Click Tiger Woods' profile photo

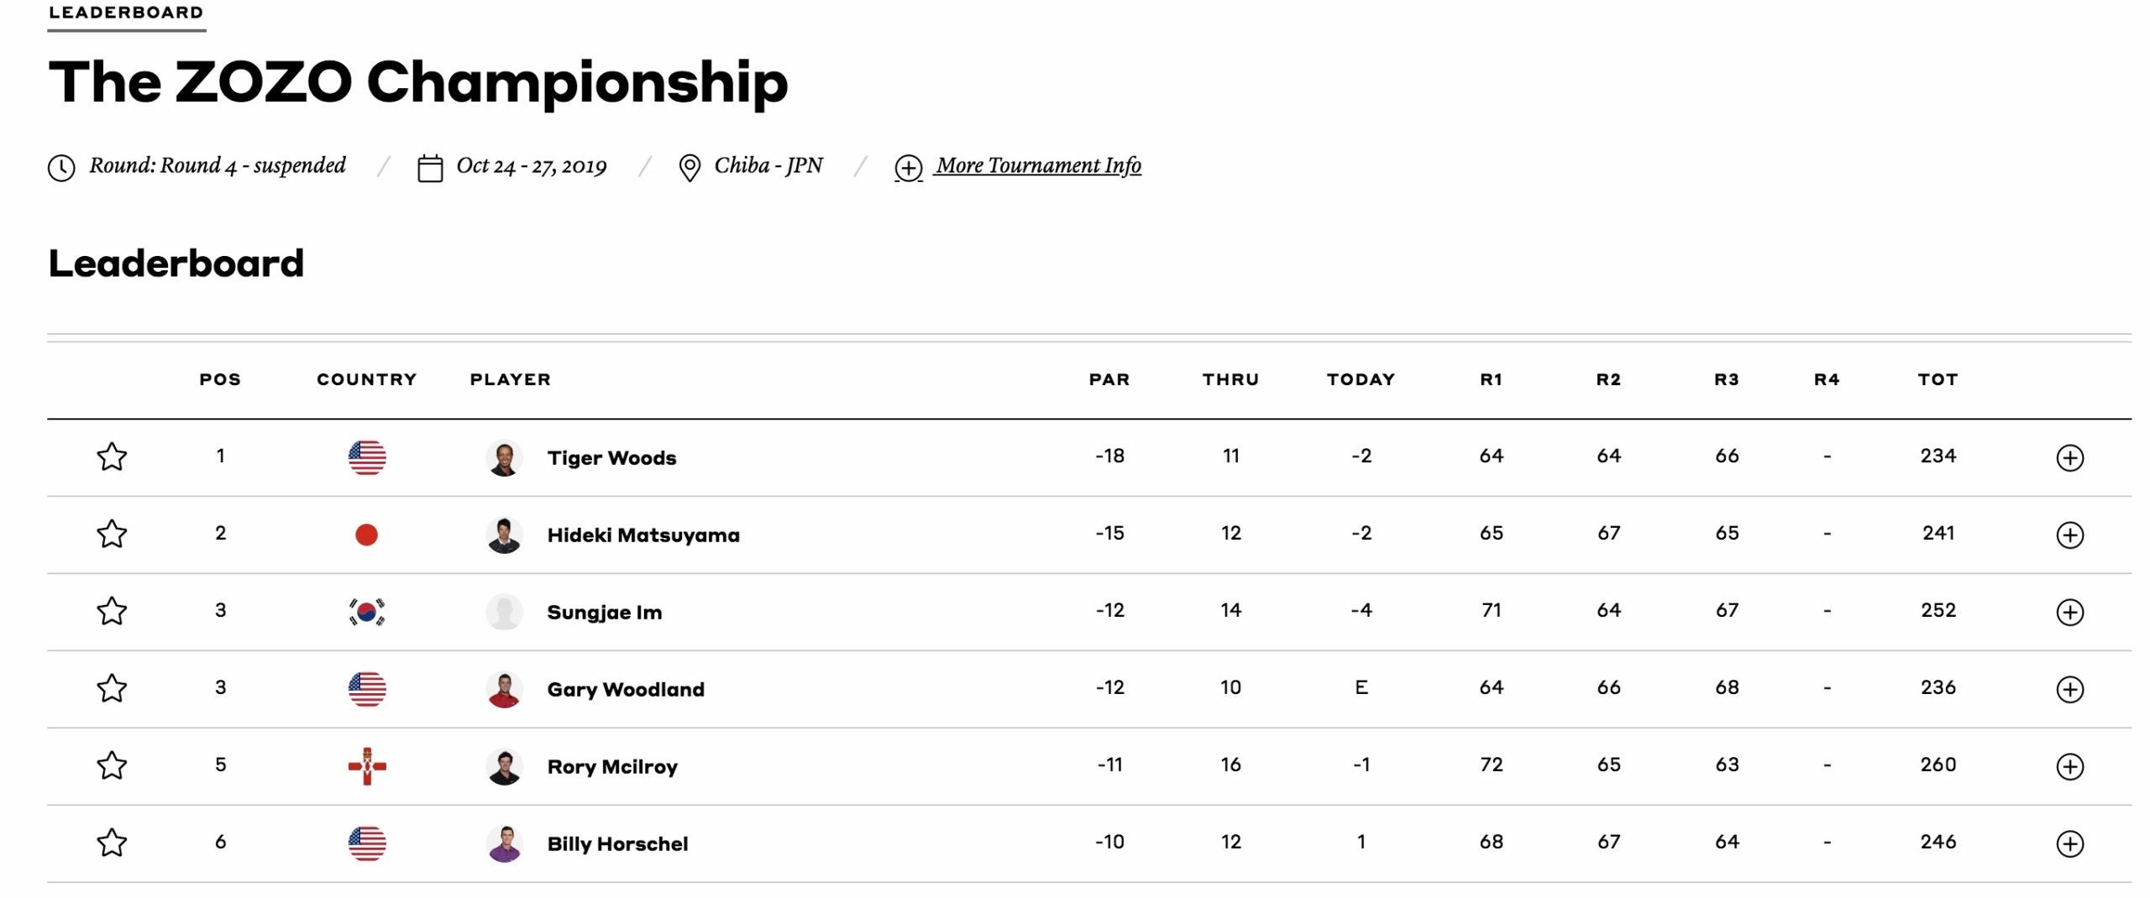(504, 458)
